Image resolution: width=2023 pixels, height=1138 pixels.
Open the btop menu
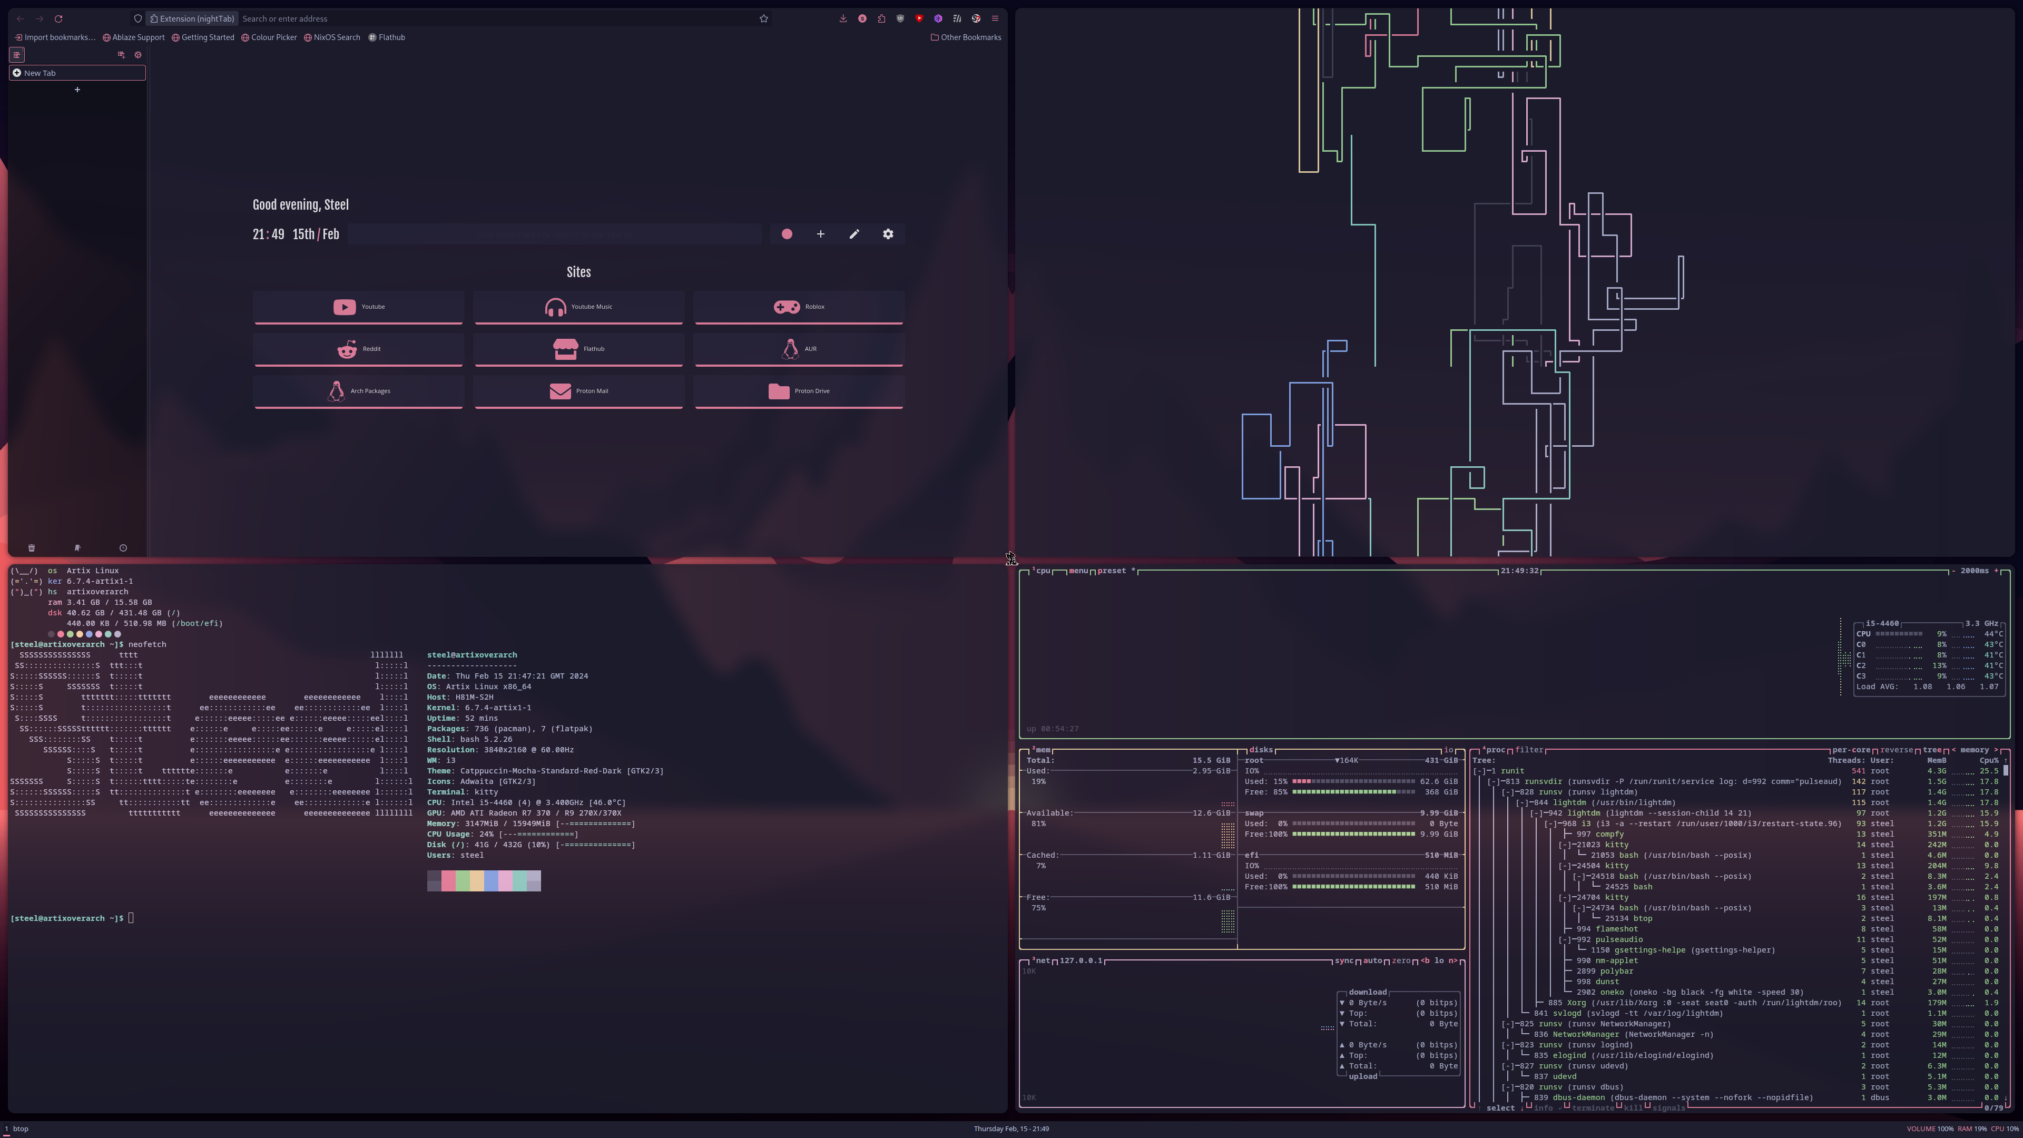1078,571
